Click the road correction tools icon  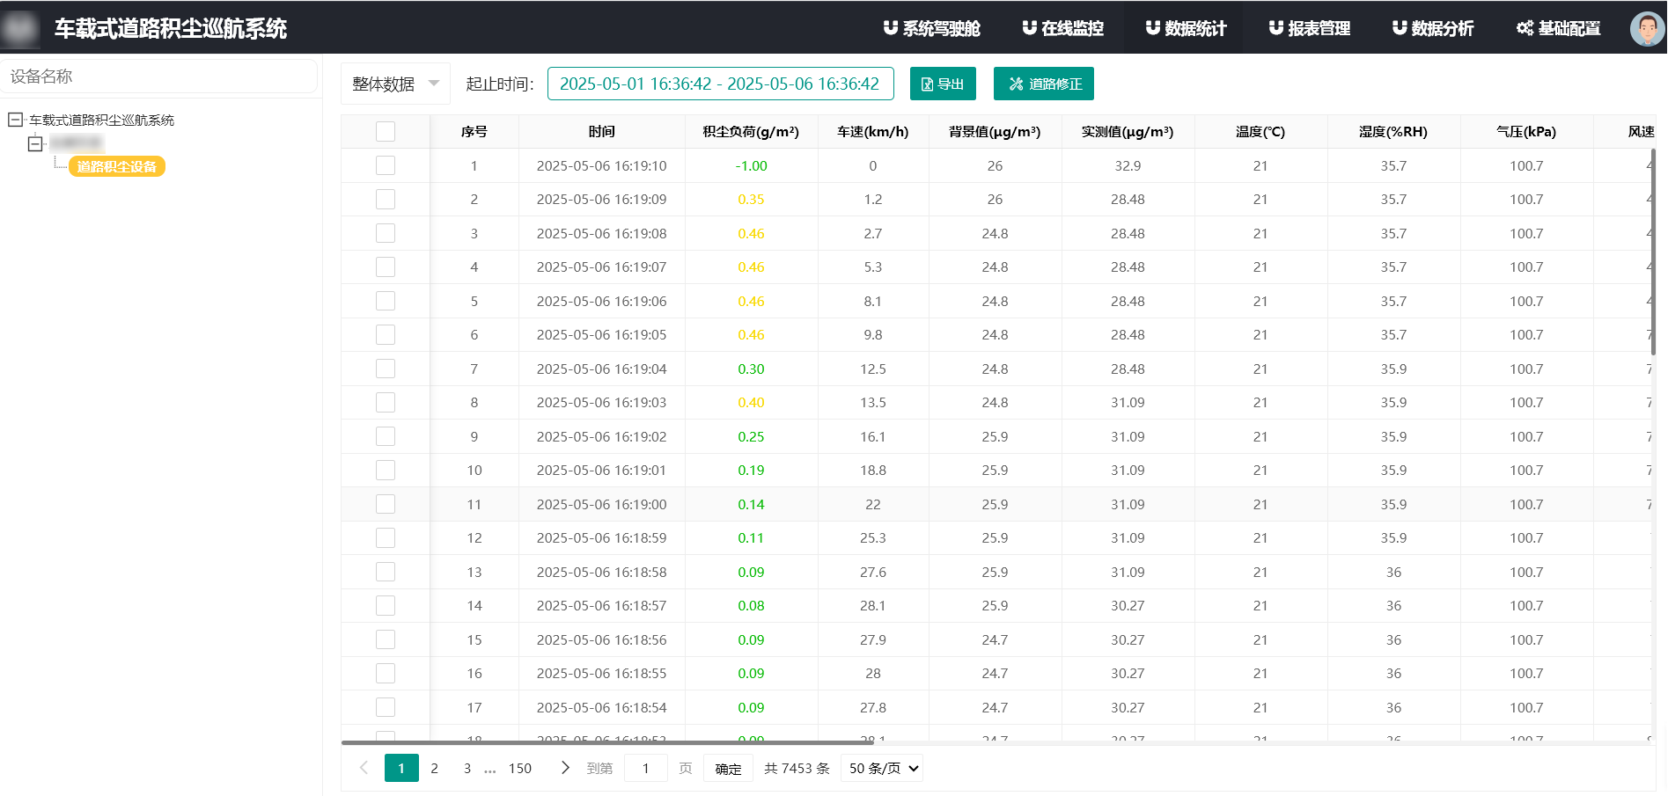click(1016, 84)
